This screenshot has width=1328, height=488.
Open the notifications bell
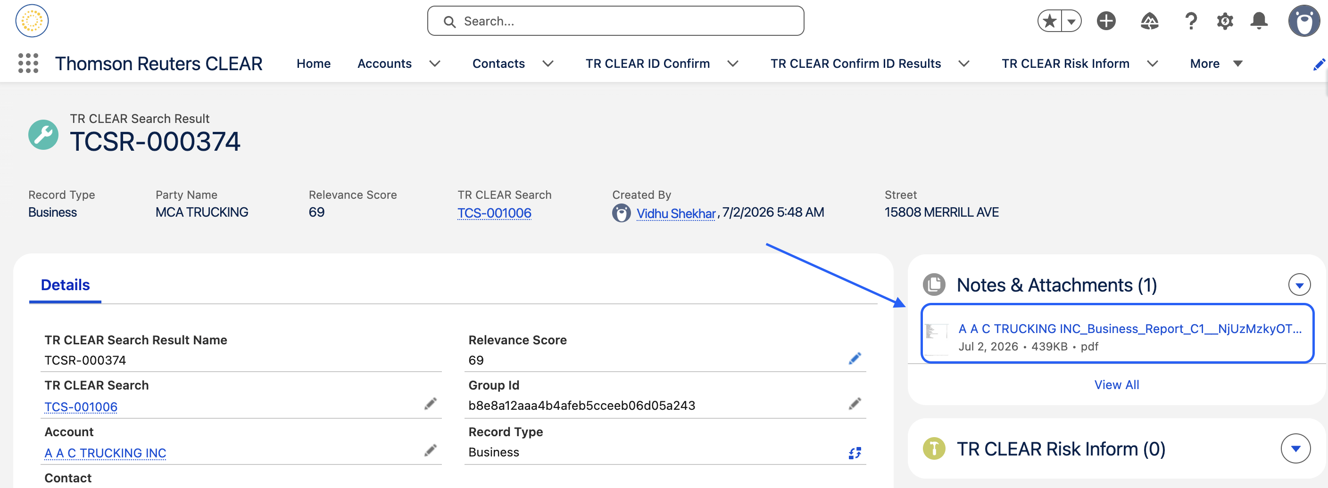pos(1259,21)
